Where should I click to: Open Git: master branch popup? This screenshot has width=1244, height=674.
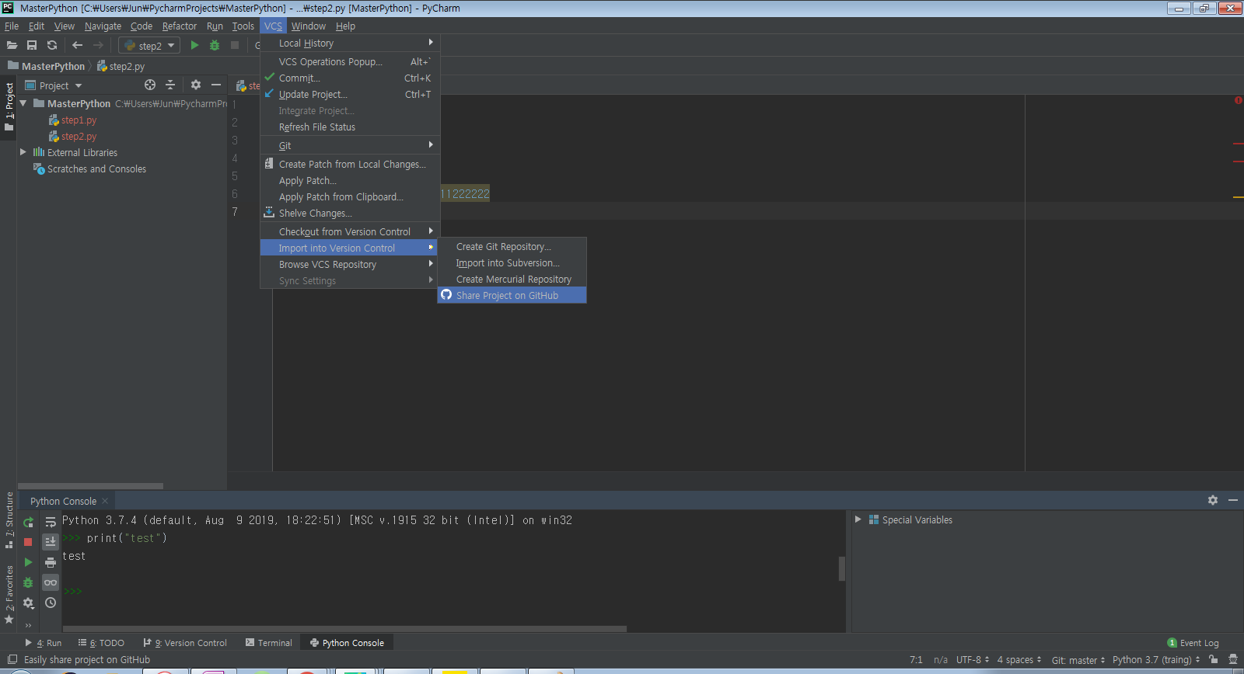1078,660
